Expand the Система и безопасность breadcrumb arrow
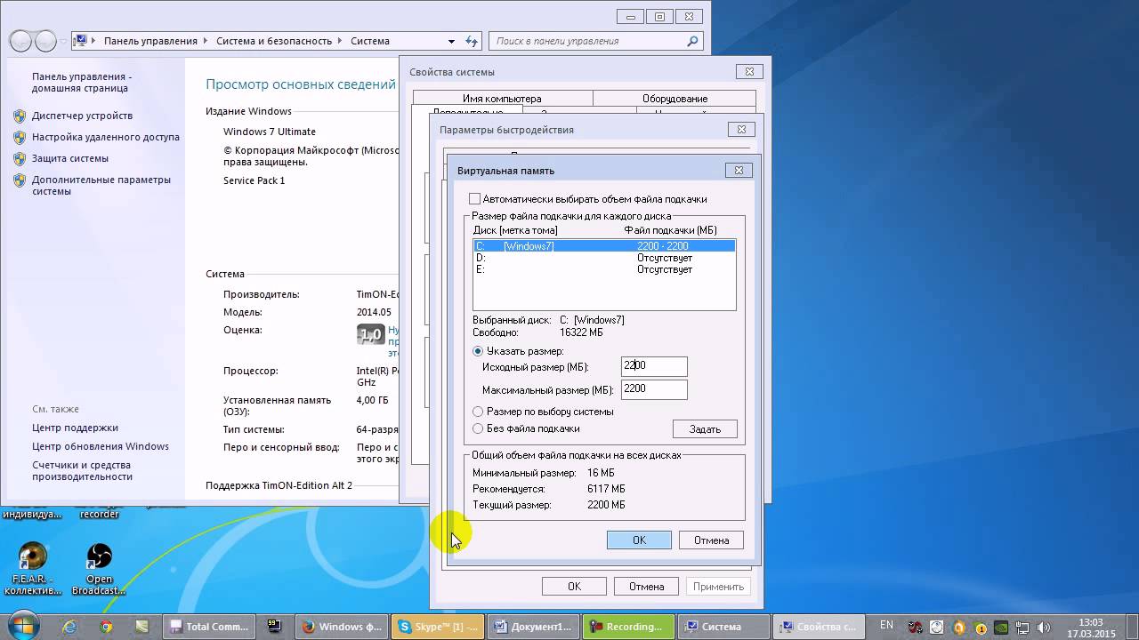 pyautogui.click(x=341, y=41)
